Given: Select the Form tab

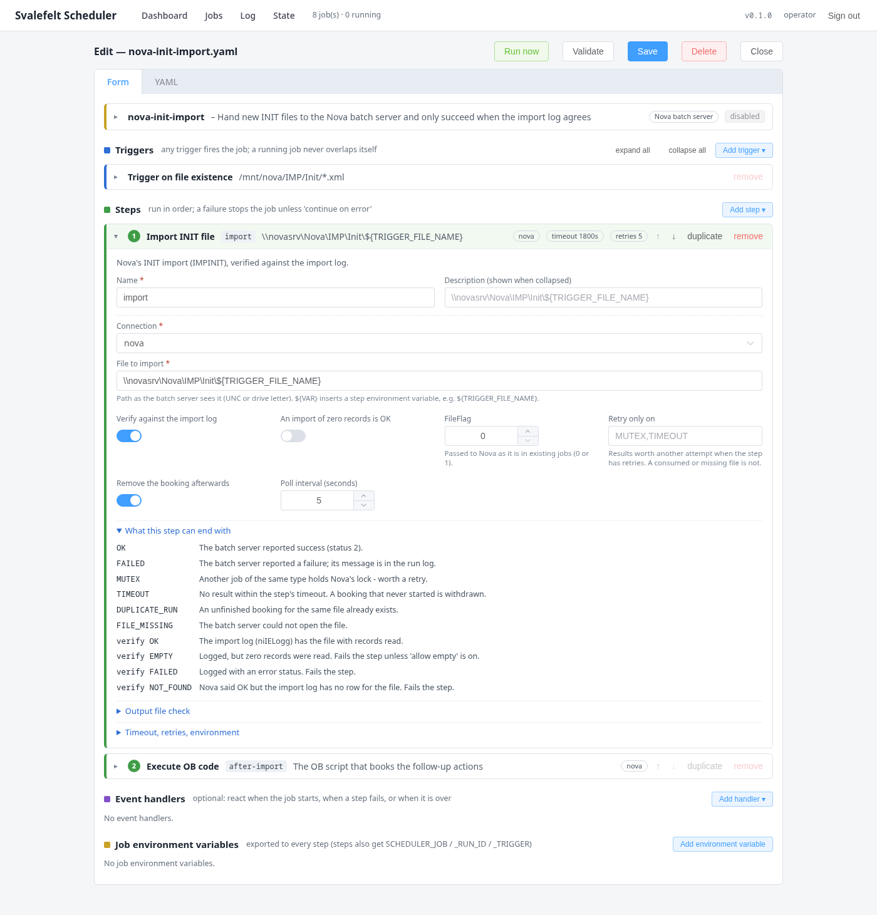Looking at the screenshot, I should pyautogui.click(x=118, y=82).
